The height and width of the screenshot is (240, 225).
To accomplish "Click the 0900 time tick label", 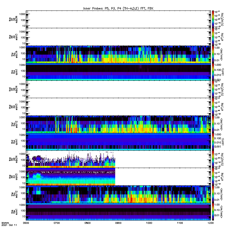I will click(118, 223).
